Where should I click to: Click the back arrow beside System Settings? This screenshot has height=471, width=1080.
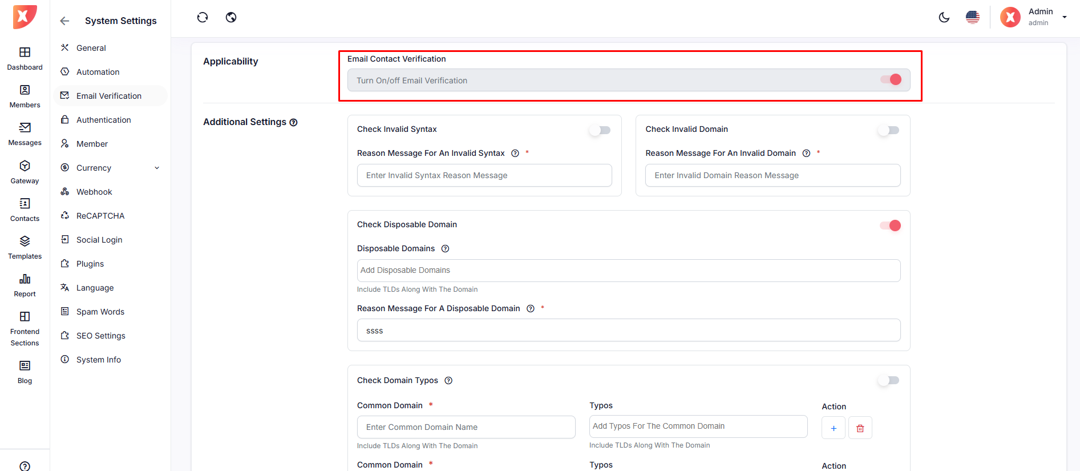click(x=64, y=21)
